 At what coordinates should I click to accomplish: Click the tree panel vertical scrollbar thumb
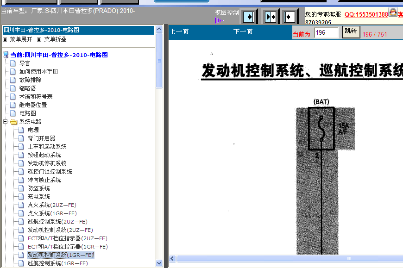coord(159,61)
